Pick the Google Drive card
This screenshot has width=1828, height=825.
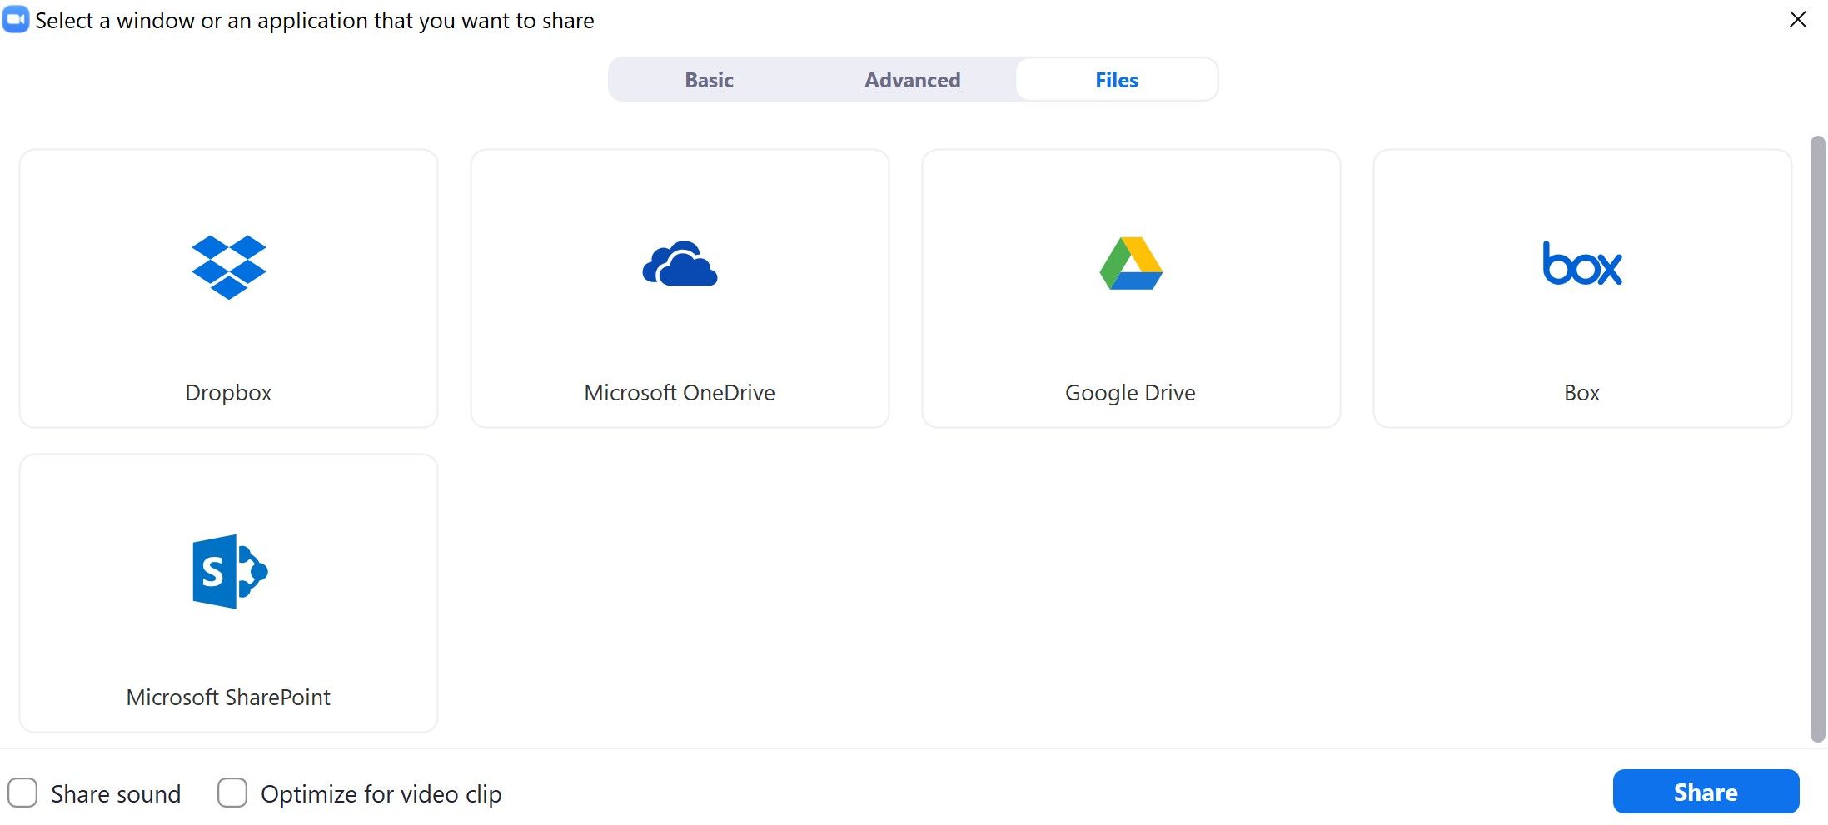click(x=1129, y=287)
